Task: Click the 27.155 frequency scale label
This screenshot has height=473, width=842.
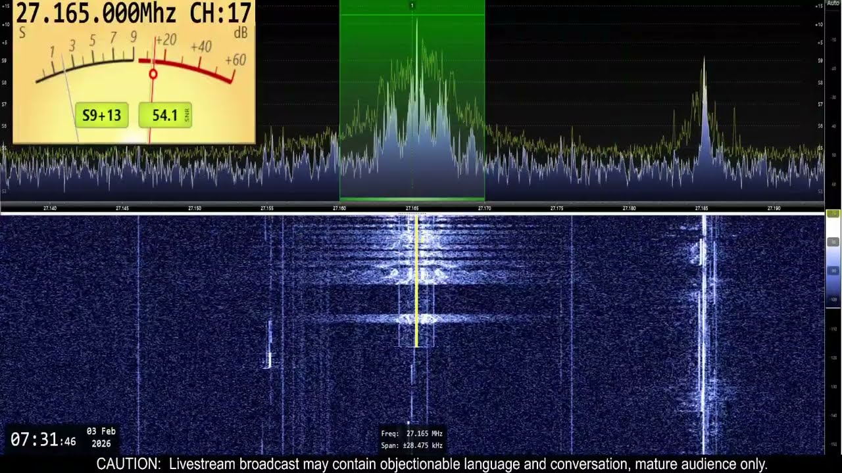Action: [267, 208]
